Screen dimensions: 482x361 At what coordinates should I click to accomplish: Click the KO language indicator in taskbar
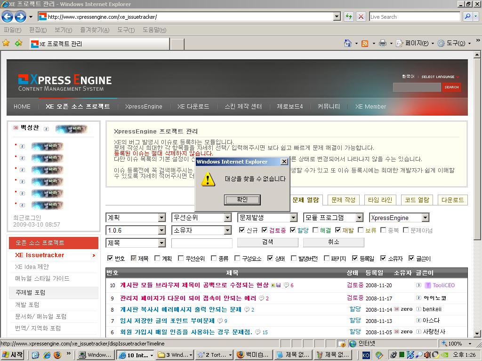pos(366,355)
